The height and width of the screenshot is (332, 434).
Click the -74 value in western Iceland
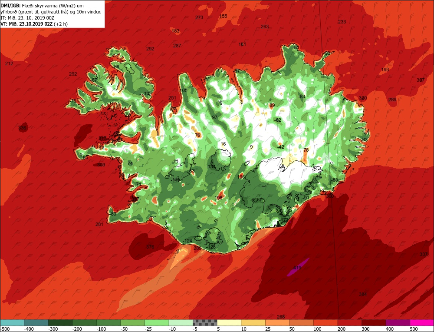pyautogui.click(x=129, y=163)
